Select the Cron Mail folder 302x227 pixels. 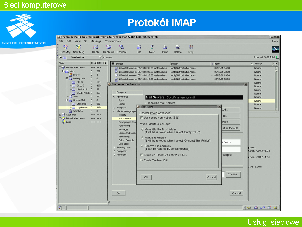81,104
